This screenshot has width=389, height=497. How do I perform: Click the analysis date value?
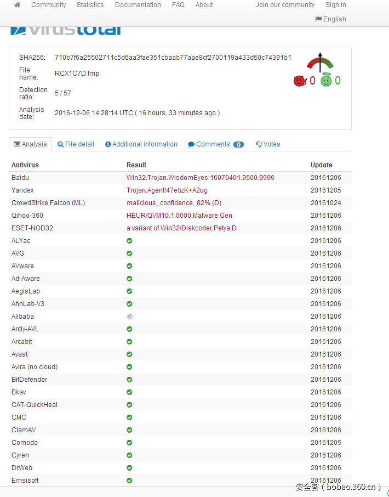click(x=137, y=113)
